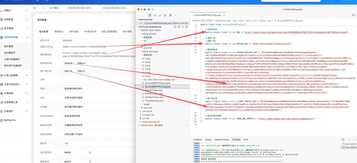Open 充值卡批量维护 submenu item
Image resolution: width=357 pixels, height=163 pixels.
[x=12, y=59]
